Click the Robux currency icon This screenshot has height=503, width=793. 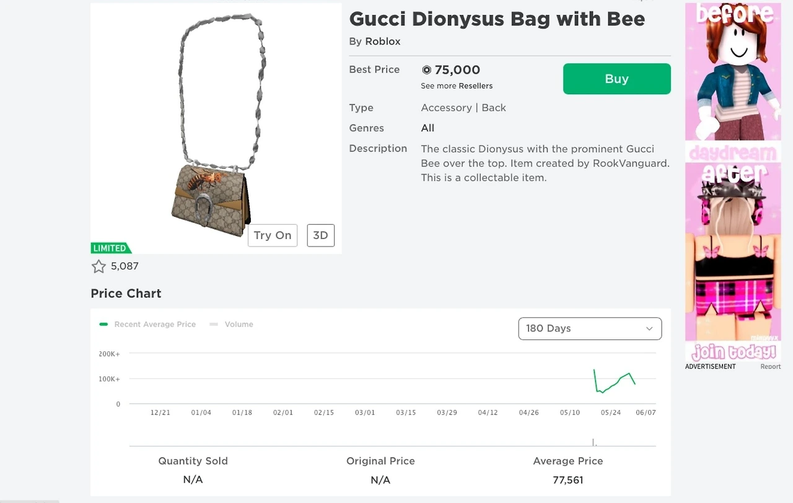(426, 70)
